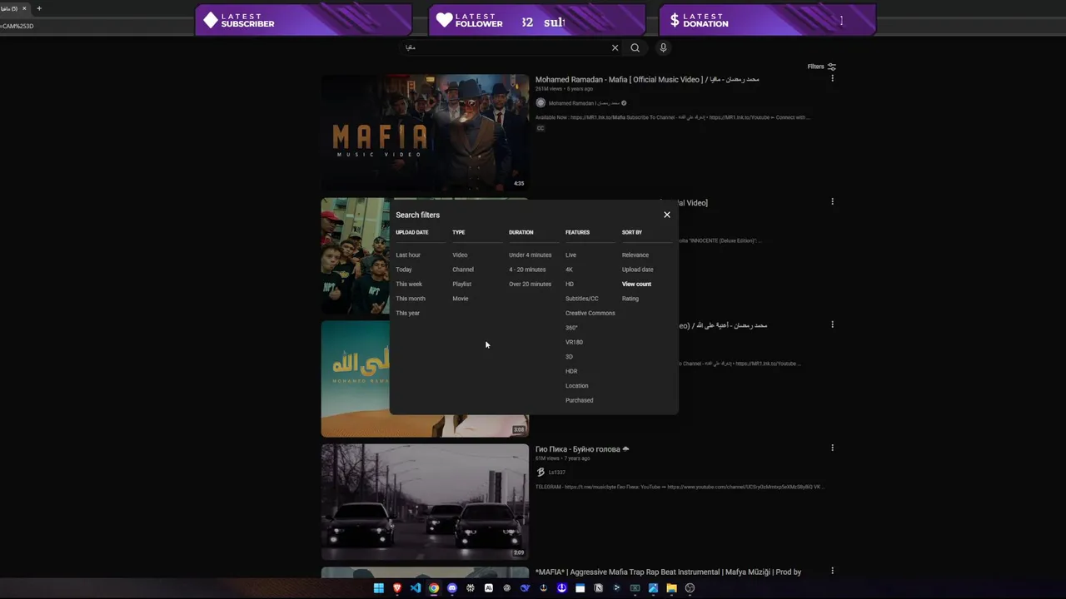Enable 4K feature filter
Viewport: 1066px width, 599px height.
[x=569, y=270]
